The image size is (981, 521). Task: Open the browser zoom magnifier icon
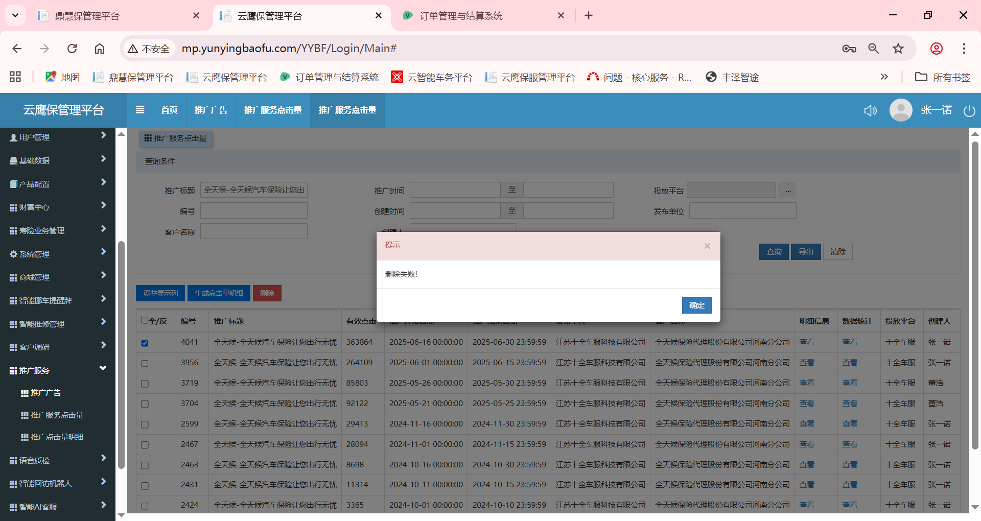tap(873, 49)
